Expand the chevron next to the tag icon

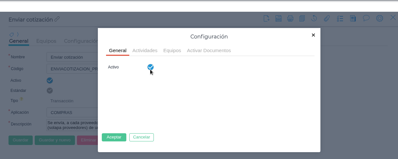click(18, 34)
